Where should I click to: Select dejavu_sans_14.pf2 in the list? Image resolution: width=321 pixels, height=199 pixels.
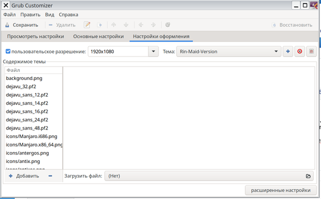coord(34,103)
